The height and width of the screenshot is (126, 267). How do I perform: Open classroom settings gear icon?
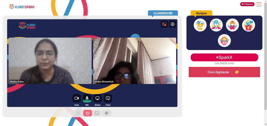pos(172,24)
